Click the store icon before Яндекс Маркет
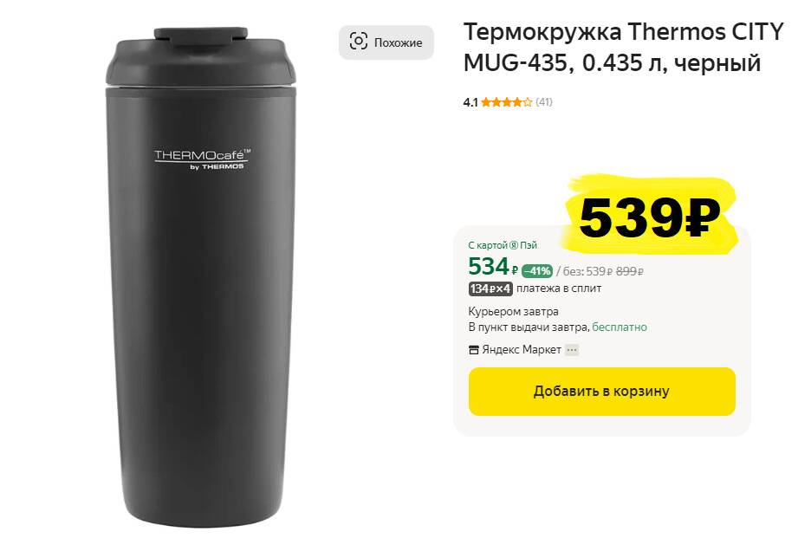Image resolution: width=798 pixels, height=538 pixels. point(473,350)
